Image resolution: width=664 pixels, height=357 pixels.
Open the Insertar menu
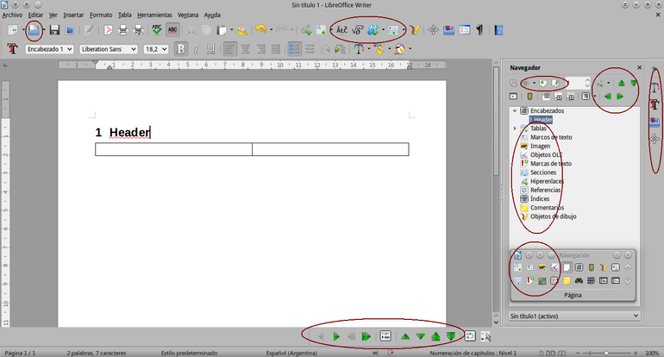click(73, 15)
